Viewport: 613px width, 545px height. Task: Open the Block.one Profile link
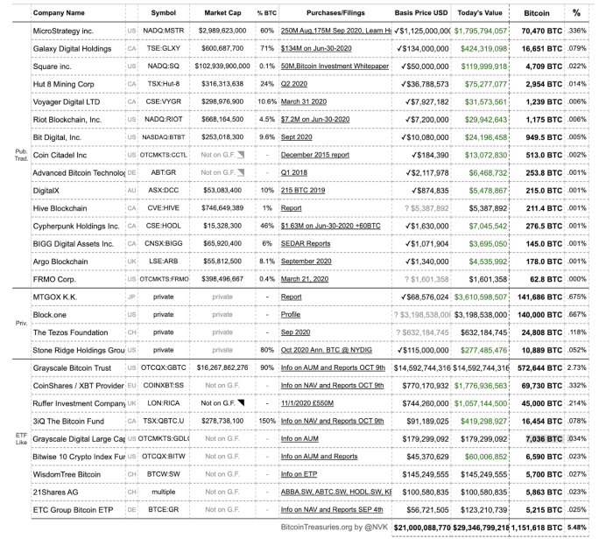pyautogui.click(x=291, y=315)
